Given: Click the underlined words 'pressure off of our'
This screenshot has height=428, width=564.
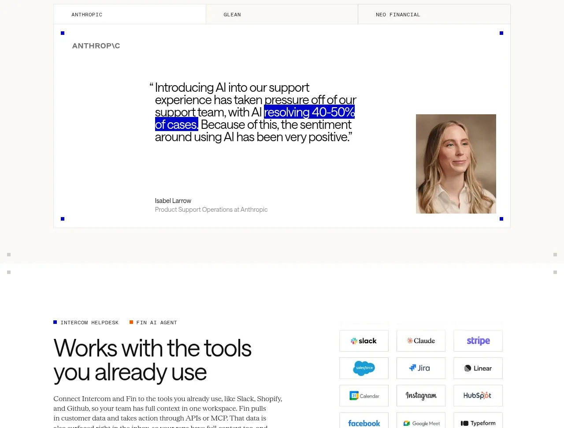Looking at the screenshot, I should click(x=310, y=100).
